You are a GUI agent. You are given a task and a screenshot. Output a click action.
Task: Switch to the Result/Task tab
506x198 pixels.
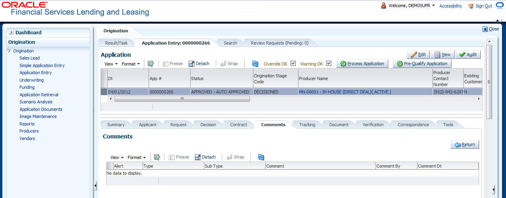[116, 43]
